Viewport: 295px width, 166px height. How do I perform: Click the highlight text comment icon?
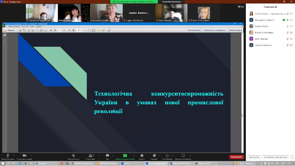(103, 30)
